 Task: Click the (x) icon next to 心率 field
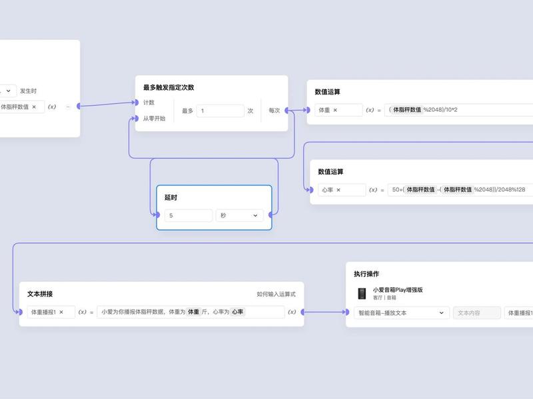pyautogui.click(x=373, y=190)
